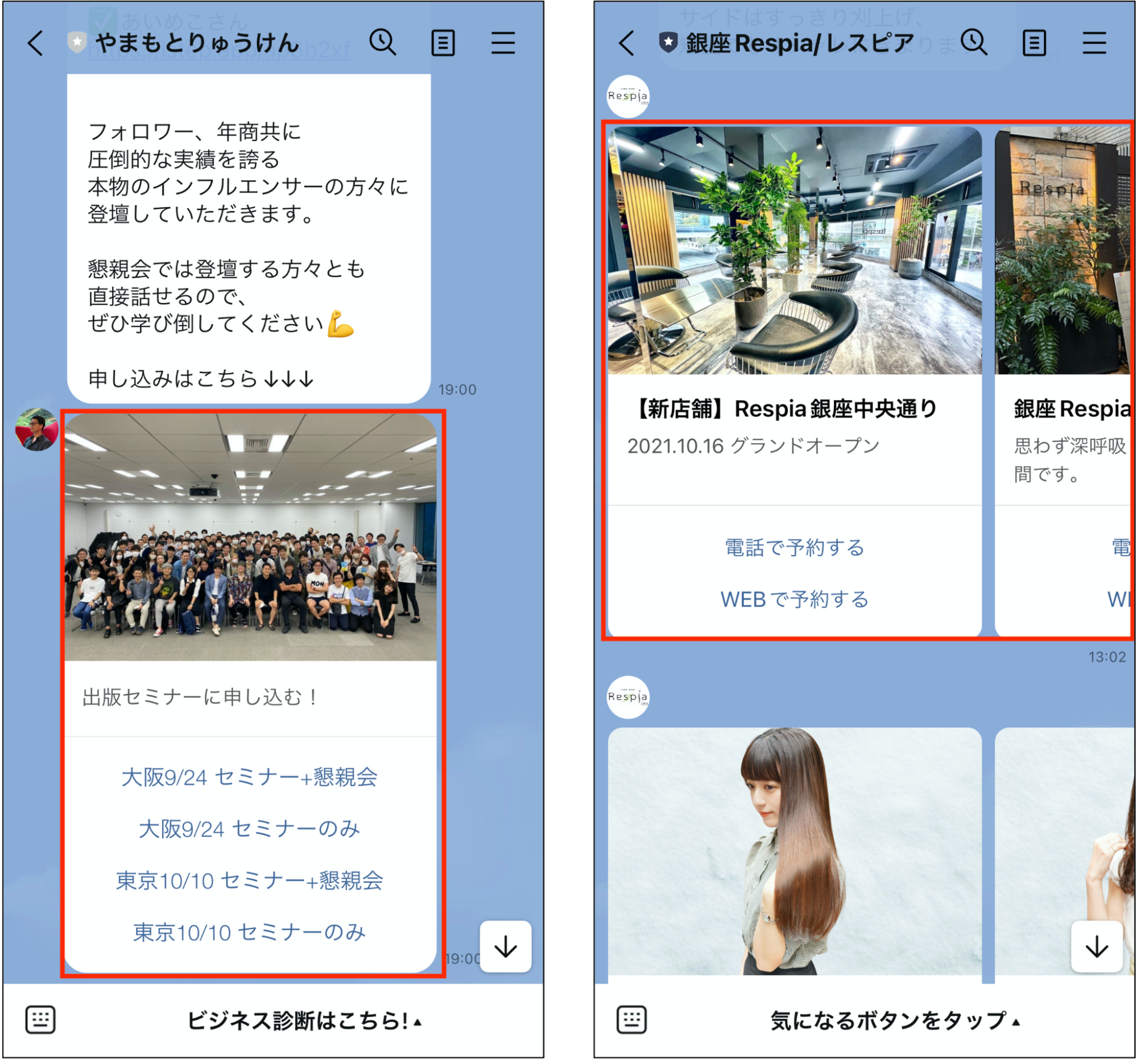Tap やまもとりゅうけん chat title
Image resolution: width=1137 pixels, height=1059 pixels.
click(197, 43)
